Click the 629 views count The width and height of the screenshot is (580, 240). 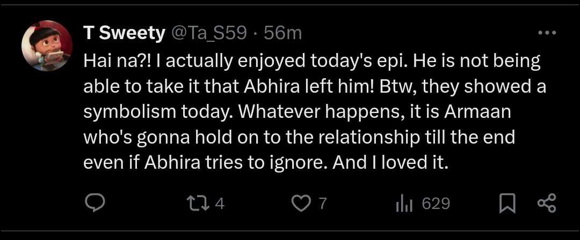pos(436,204)
